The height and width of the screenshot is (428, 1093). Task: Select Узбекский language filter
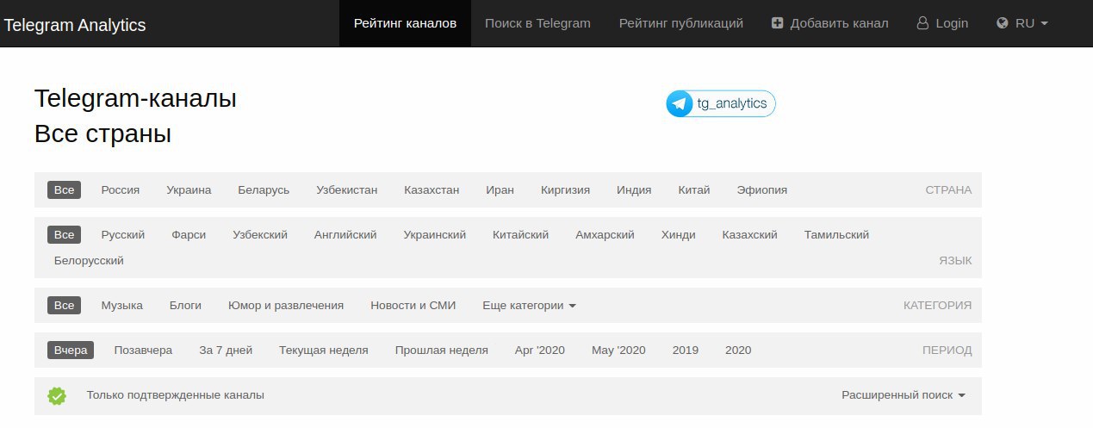point(260,234)
